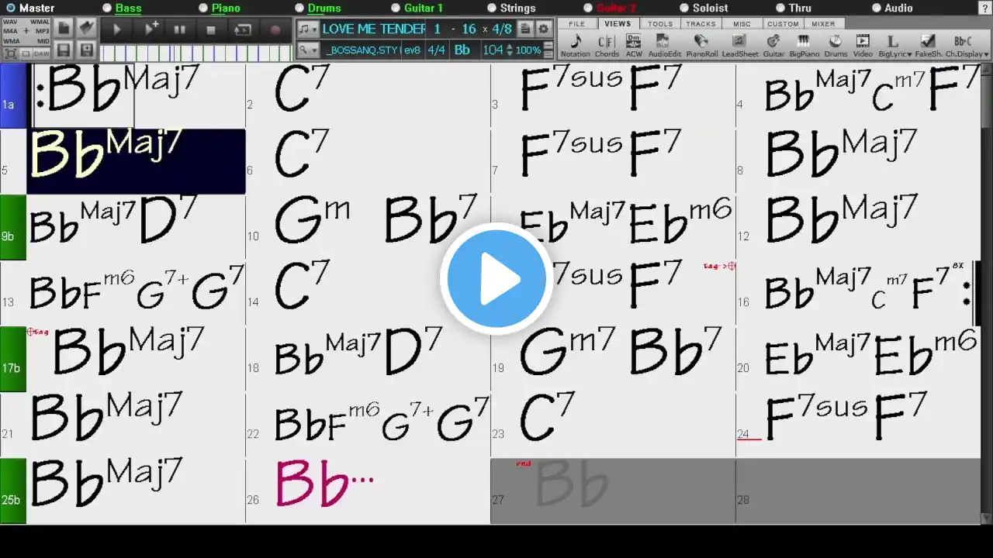Image resolution: width=993 pixels, height=558 pixels.
Task: Click the Save As disk icon
Action: click(x=87, y=50)
